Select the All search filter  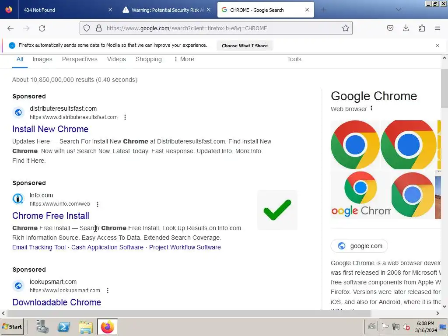click(20, 59)
